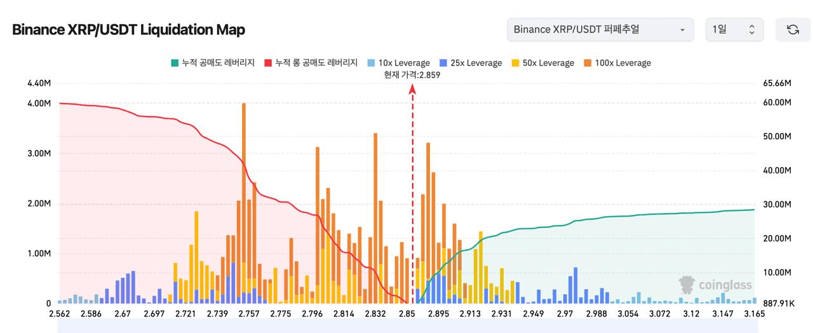813x333 pixels.
Task: Click the light blue 10x Leverage swatch
Action: 372,63
